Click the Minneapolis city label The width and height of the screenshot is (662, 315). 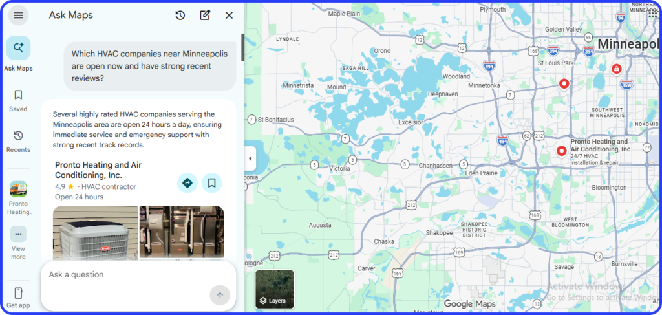[629, 43]
